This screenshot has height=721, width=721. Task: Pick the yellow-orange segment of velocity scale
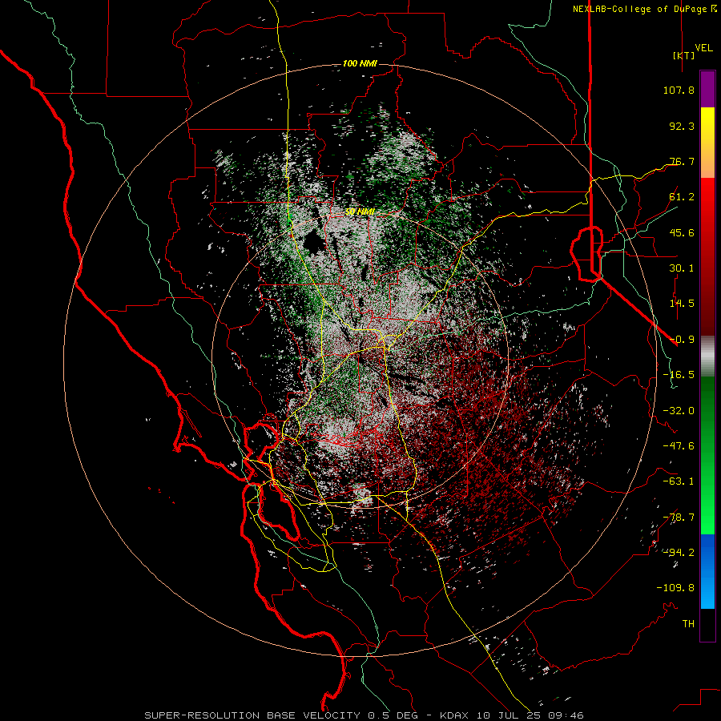(707, 143)
